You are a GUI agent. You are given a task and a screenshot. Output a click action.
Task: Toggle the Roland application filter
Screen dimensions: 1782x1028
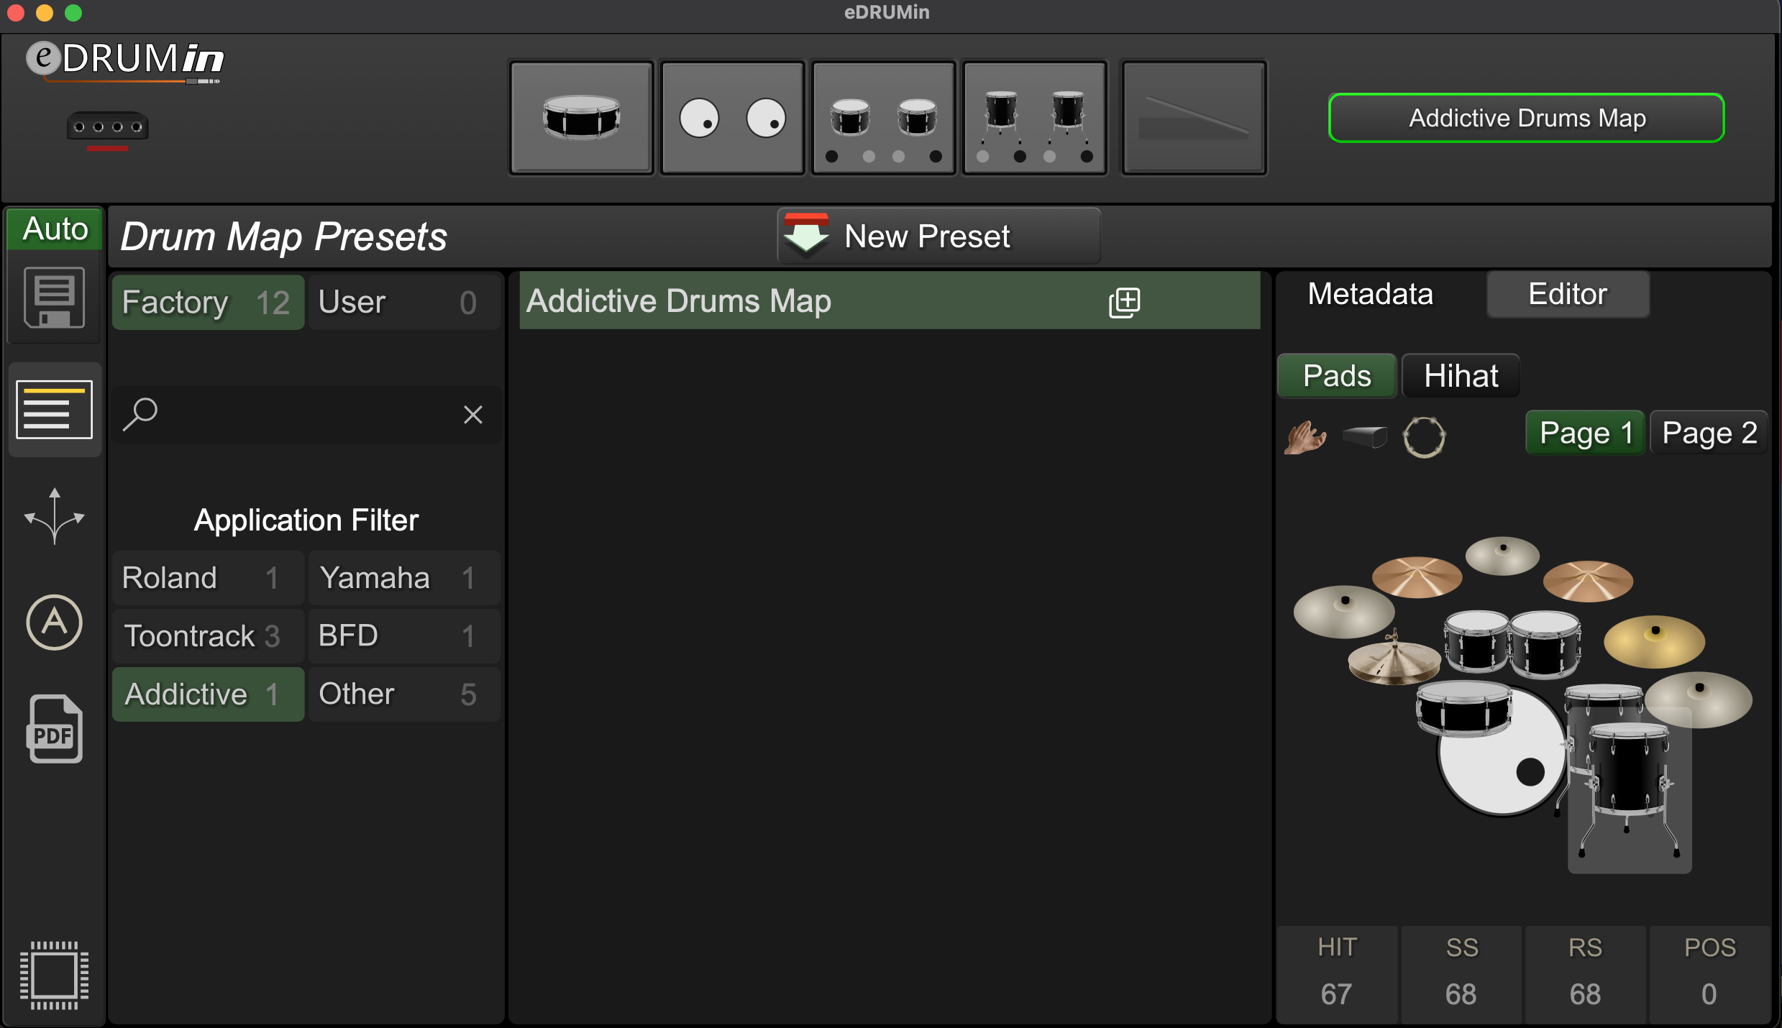tap(208, 578)
